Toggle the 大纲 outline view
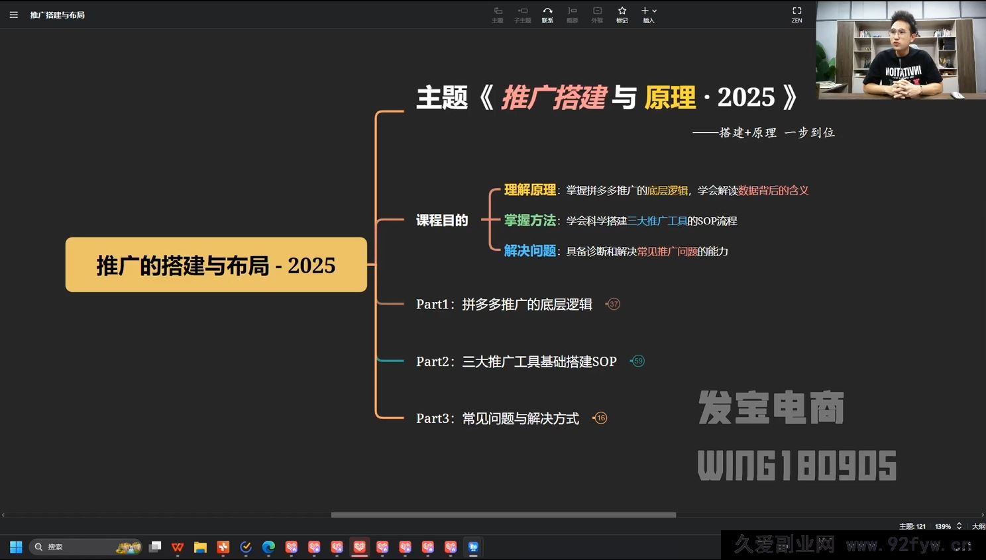986x560 pixels. (x=978, y=526)
